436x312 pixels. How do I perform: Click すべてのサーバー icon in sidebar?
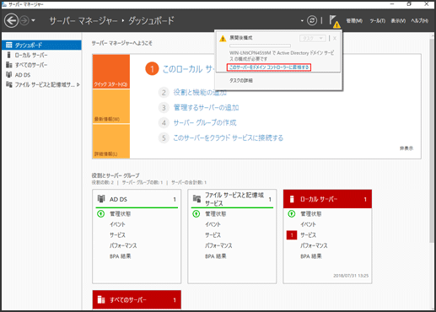coord(9,65)
